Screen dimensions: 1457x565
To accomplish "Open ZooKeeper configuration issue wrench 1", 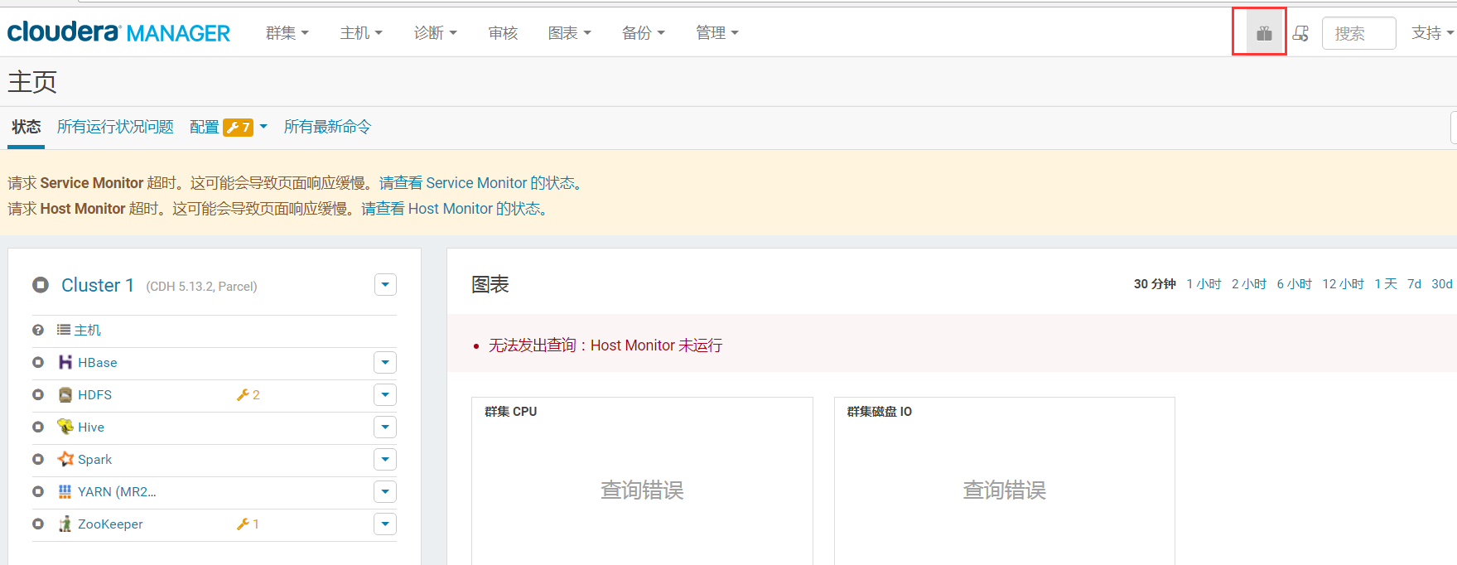I will [248, 524].
